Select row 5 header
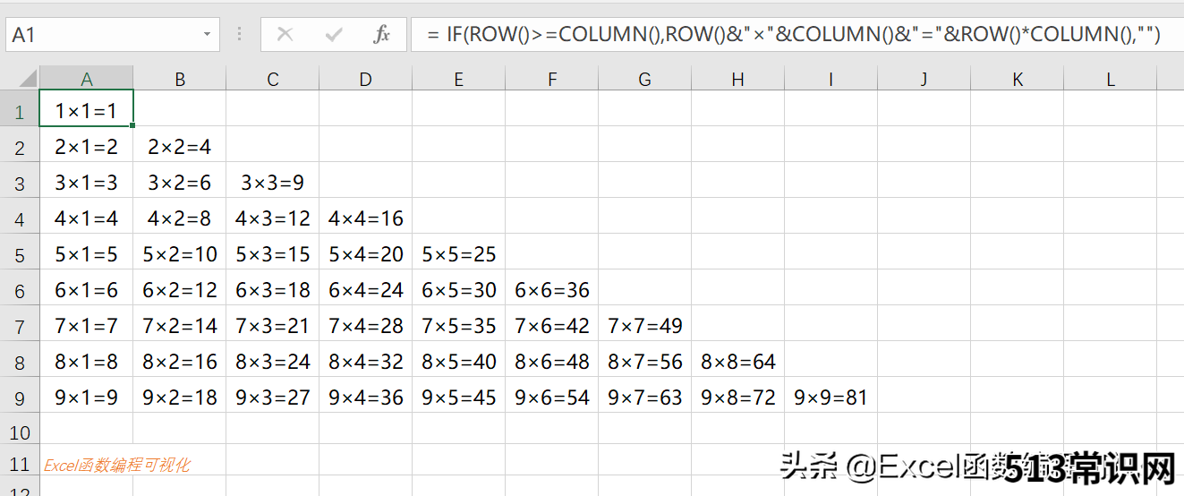This screenshot has width=1184, height=496. [20, 254]
